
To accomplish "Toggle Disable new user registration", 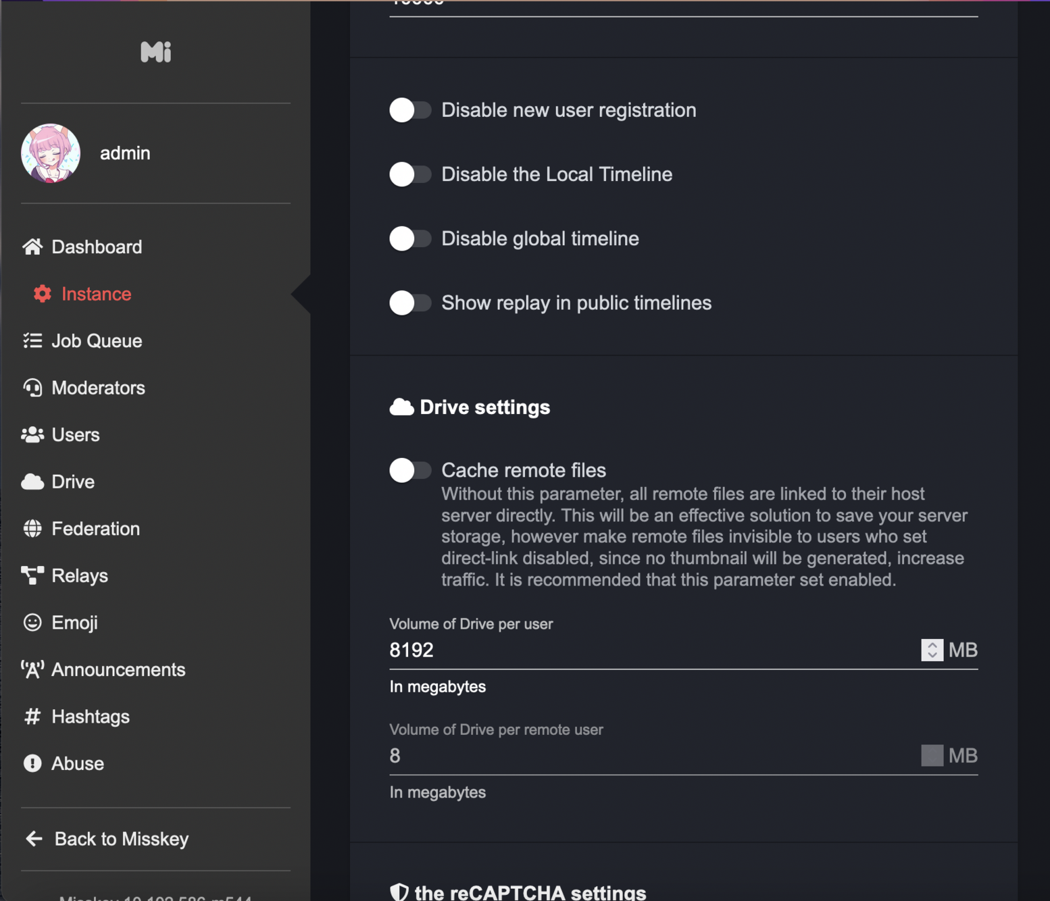I will coord(409,110).
